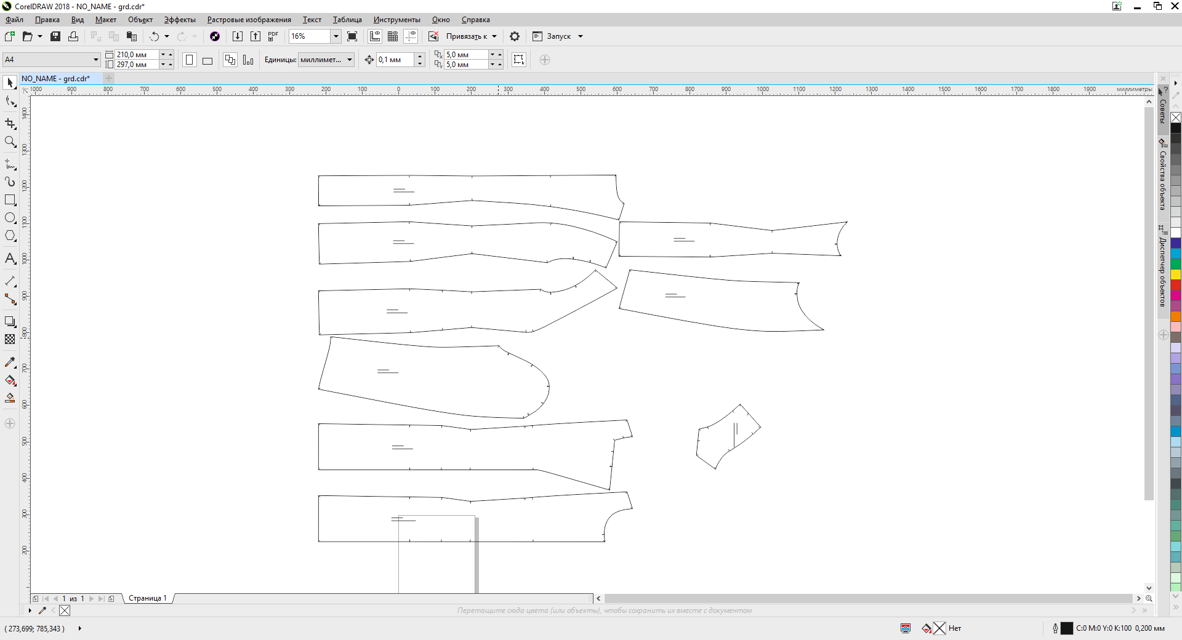Screen dimensions: 1182x640
Task: Open the Макет menu
Action: [x=106, y=20]
